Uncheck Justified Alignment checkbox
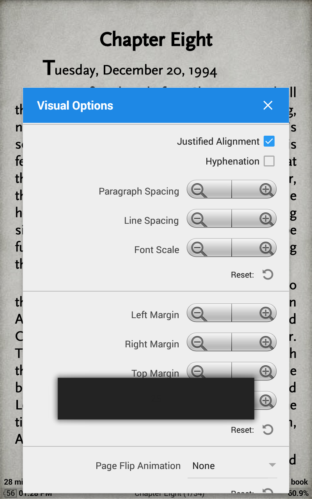Viewport: 312px width, 499px height. [x=269, y=141]
